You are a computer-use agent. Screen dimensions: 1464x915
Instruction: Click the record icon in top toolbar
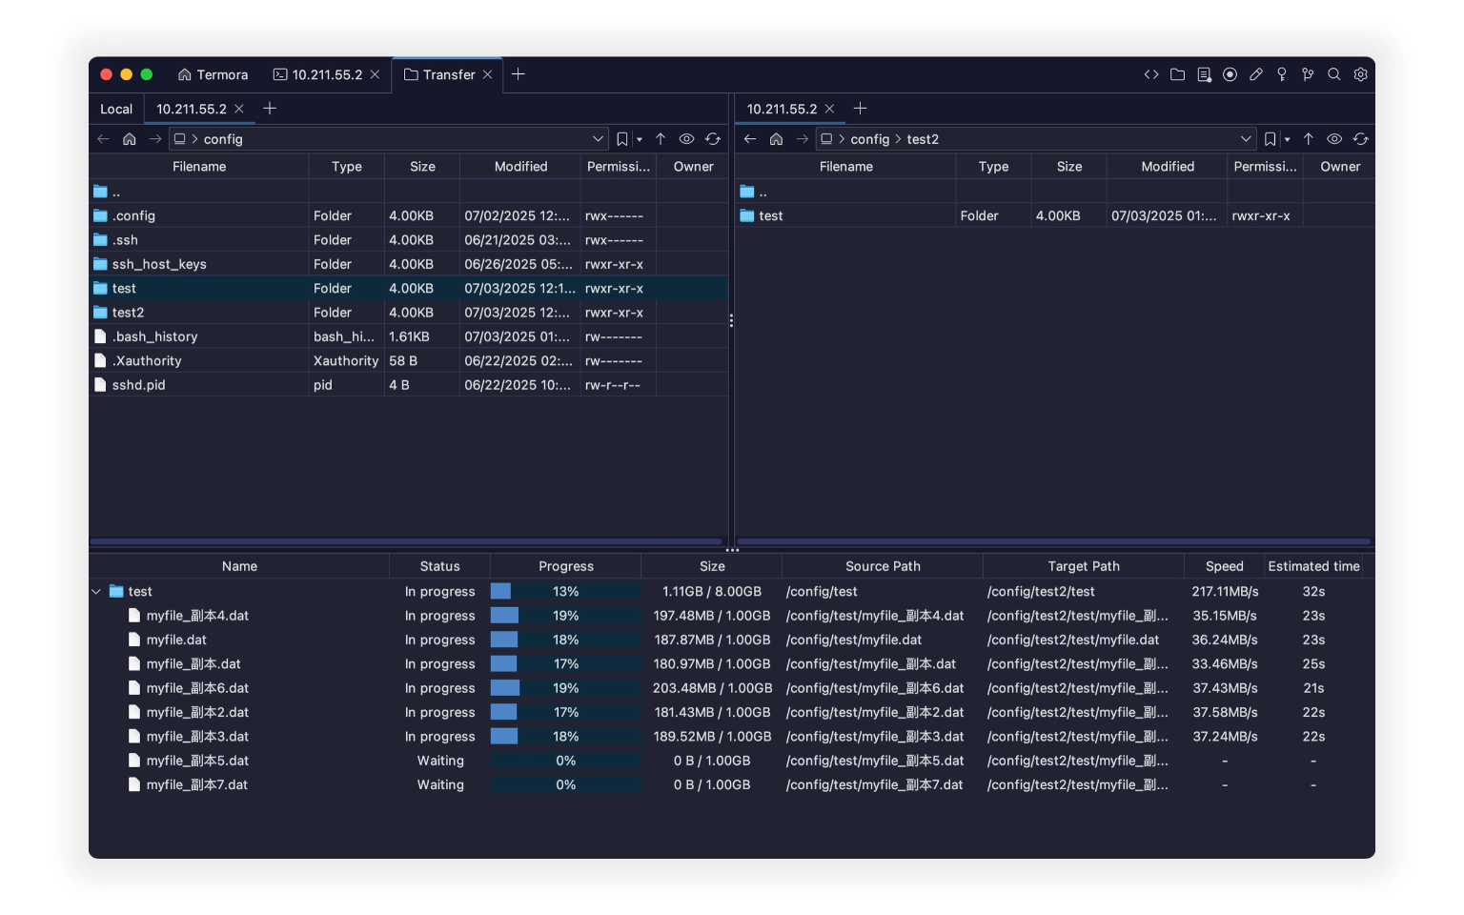point(1230,74)
